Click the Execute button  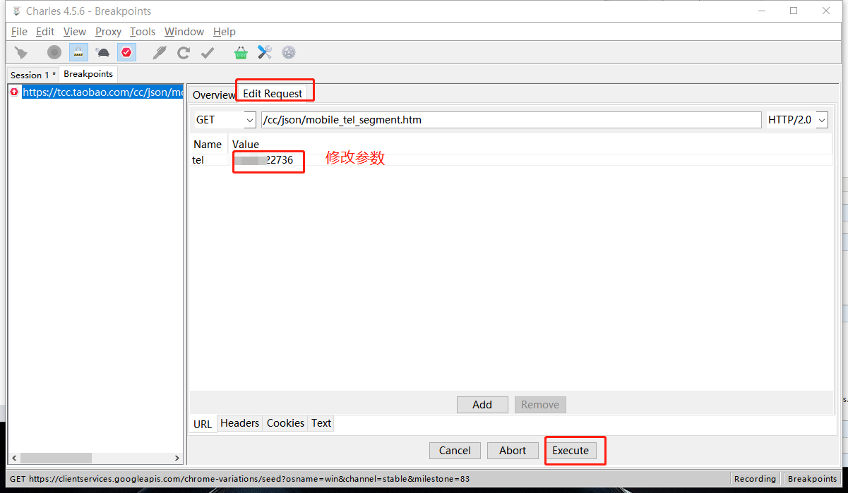571,451
